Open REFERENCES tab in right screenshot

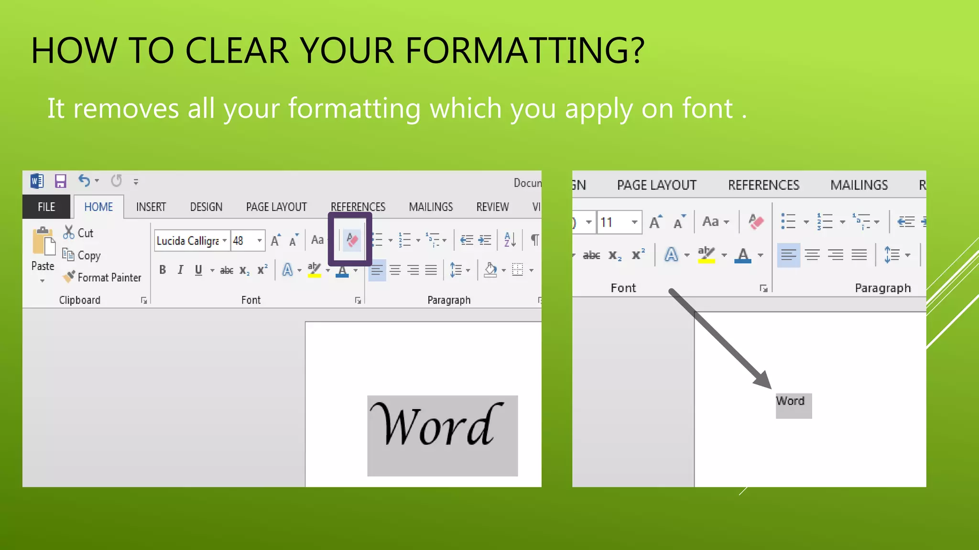pyautogui.click(x=763, y=185)
